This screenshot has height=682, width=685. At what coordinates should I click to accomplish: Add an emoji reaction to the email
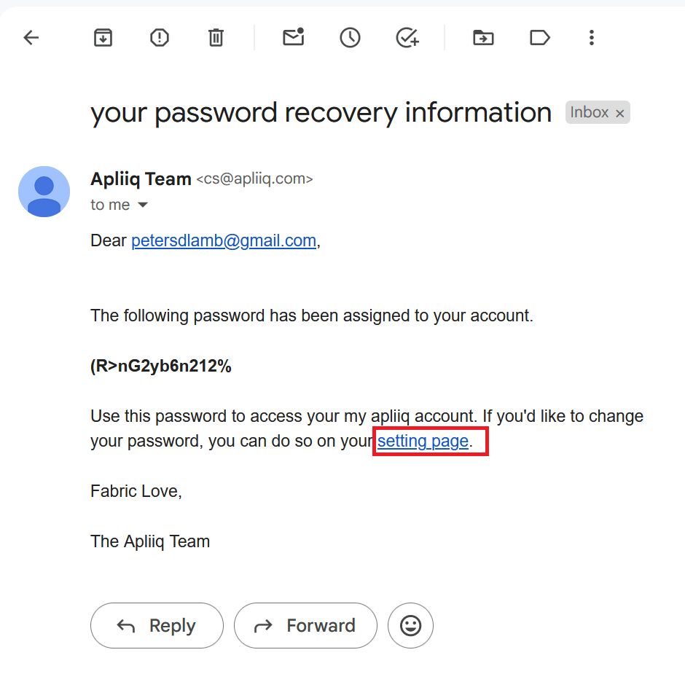click(410, 625)
